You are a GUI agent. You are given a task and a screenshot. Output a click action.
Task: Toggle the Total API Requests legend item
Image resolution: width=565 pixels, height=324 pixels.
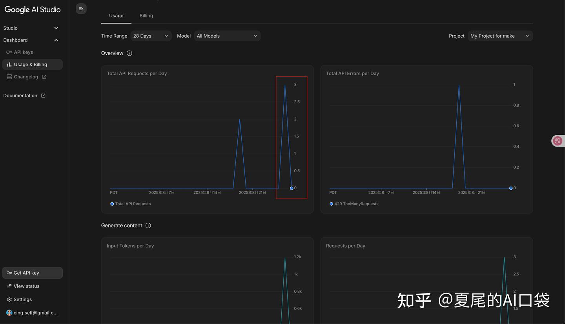click(131, 204)
